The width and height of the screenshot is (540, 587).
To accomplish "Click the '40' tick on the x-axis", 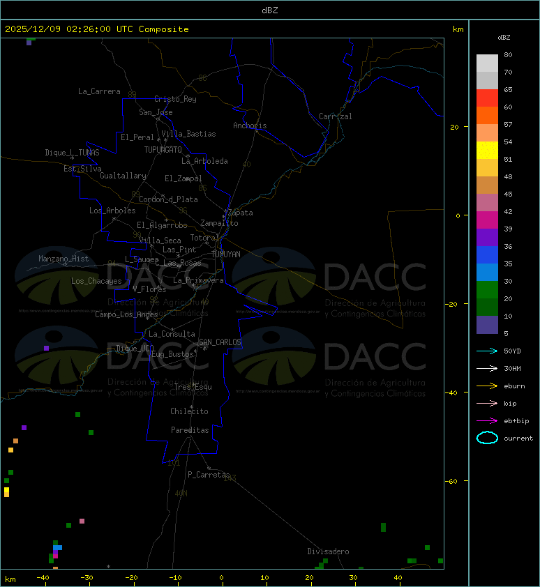I will [x=398, y=578].
